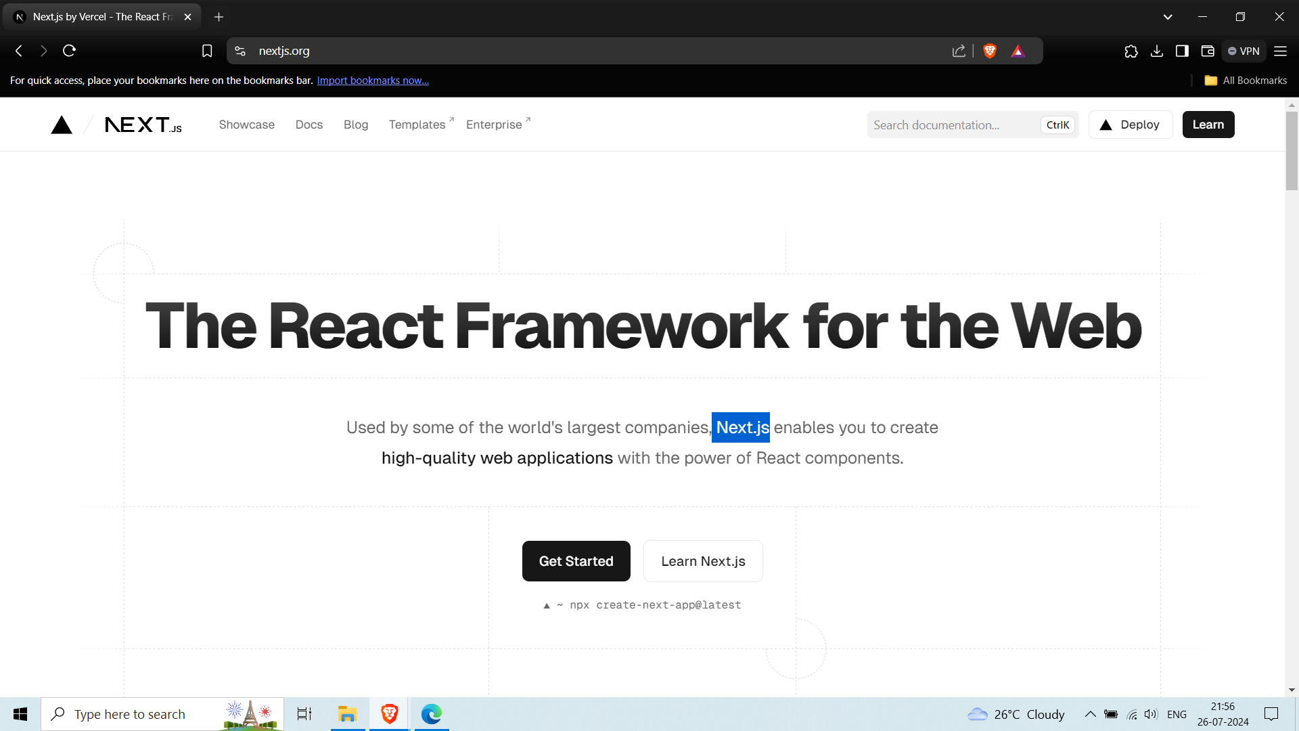Image resolution: width=1299 pixels, height=731 pixels.
Task: Click the page vertical scrollbar thumb
Action: pyautogui.click(x=1292, y=150)
